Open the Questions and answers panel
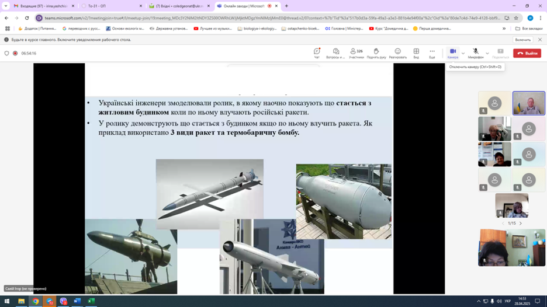The height and width of the screenshot is (307, 547). pos(335,53)
